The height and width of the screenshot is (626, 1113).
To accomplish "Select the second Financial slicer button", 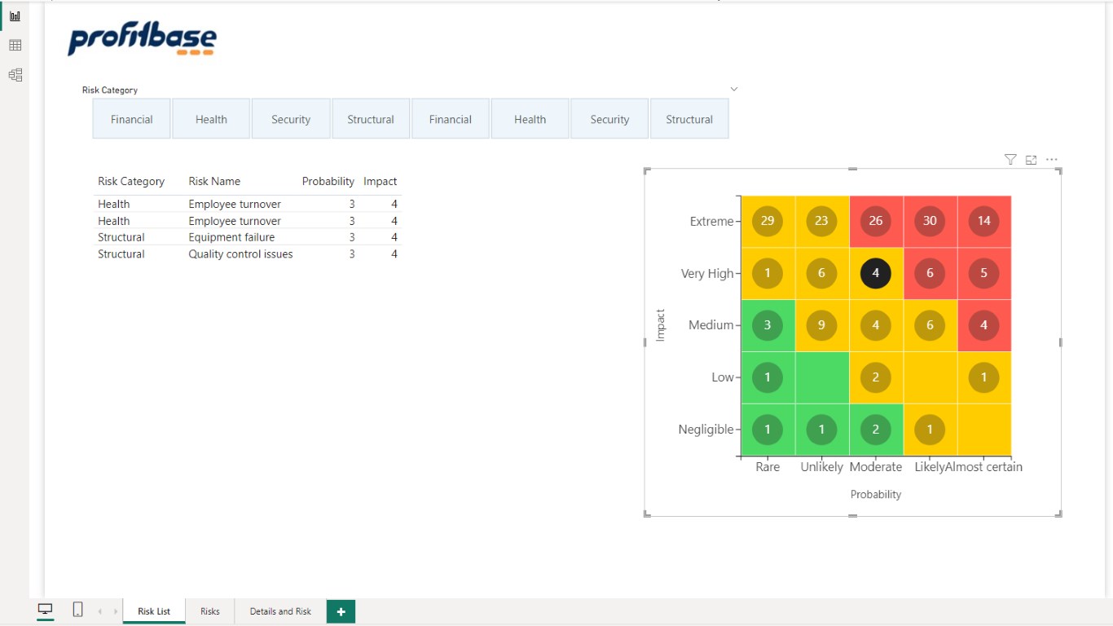I will 451,119.
